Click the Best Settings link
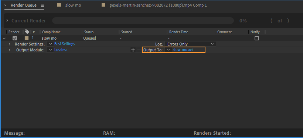The image size is (303, 138). click(x=65, y=44)
